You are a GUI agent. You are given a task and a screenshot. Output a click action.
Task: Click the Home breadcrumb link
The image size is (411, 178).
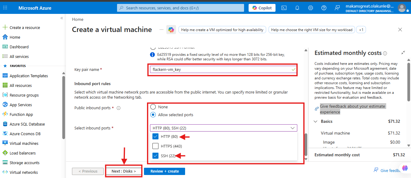pyautogui.click(x=78, y=19)
